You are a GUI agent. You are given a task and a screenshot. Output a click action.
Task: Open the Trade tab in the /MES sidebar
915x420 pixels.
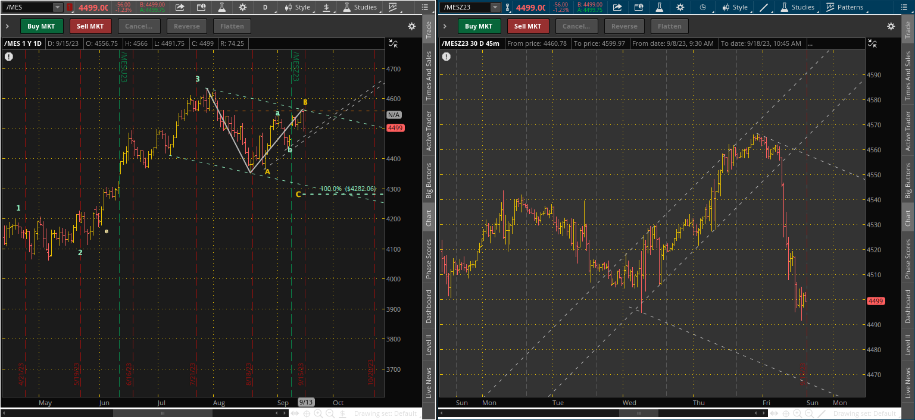[427, 28]
